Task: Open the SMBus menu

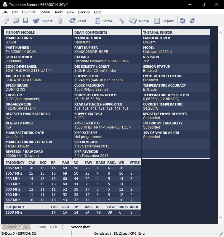Action: click(x=45, y=12)
